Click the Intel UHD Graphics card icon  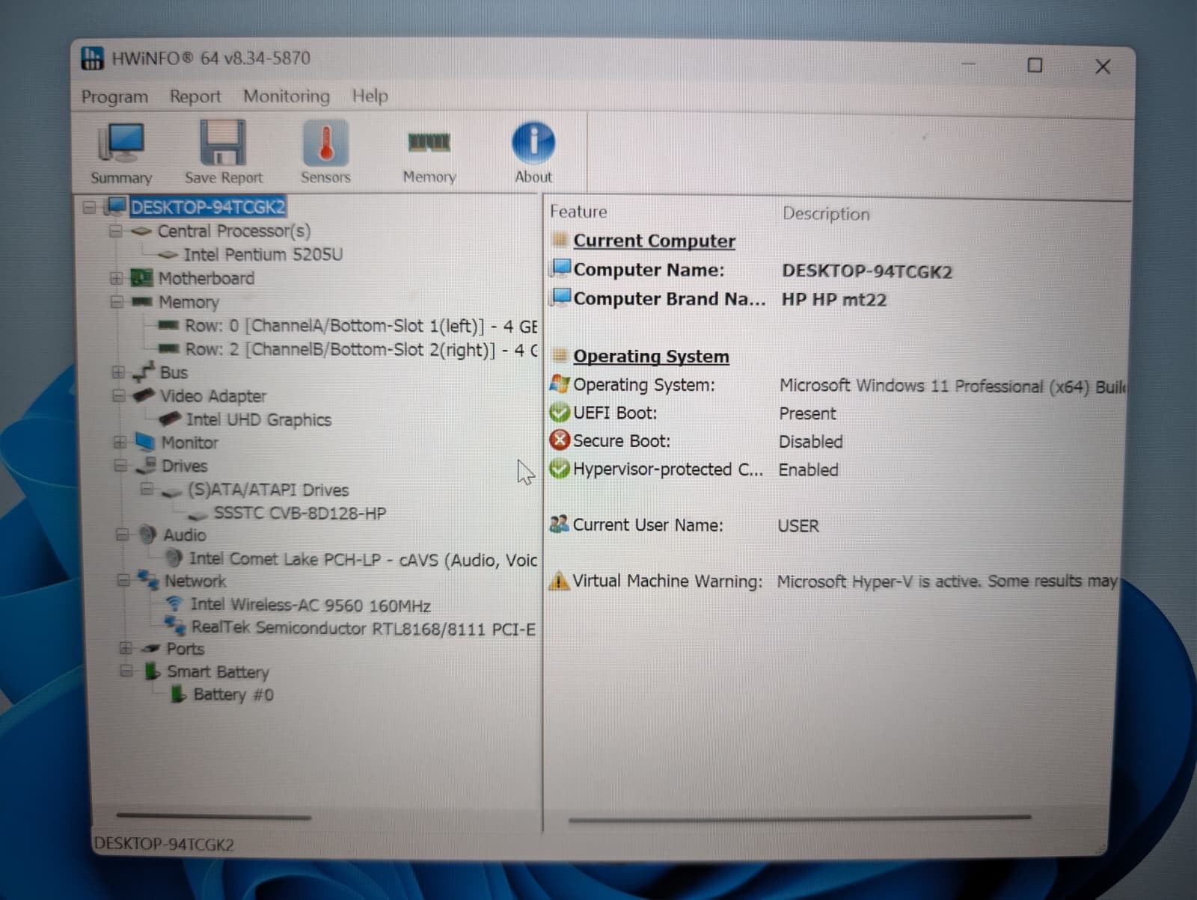[170, 419]
